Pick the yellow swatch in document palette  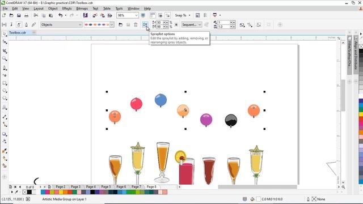[x=61, y=192]
